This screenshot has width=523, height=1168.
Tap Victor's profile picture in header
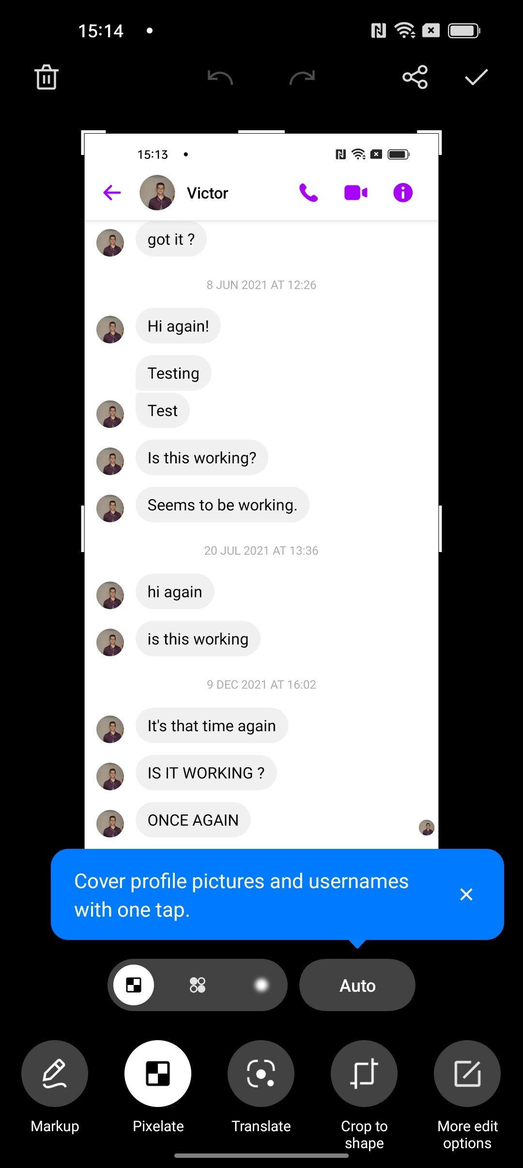[x=157, y=193]
